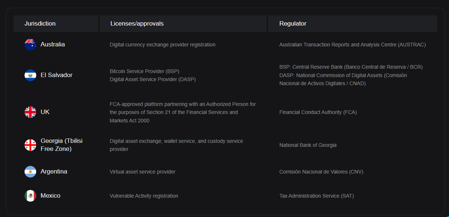Click the Australia flag icon
449x217 pixels.
[x=30, y=45]
